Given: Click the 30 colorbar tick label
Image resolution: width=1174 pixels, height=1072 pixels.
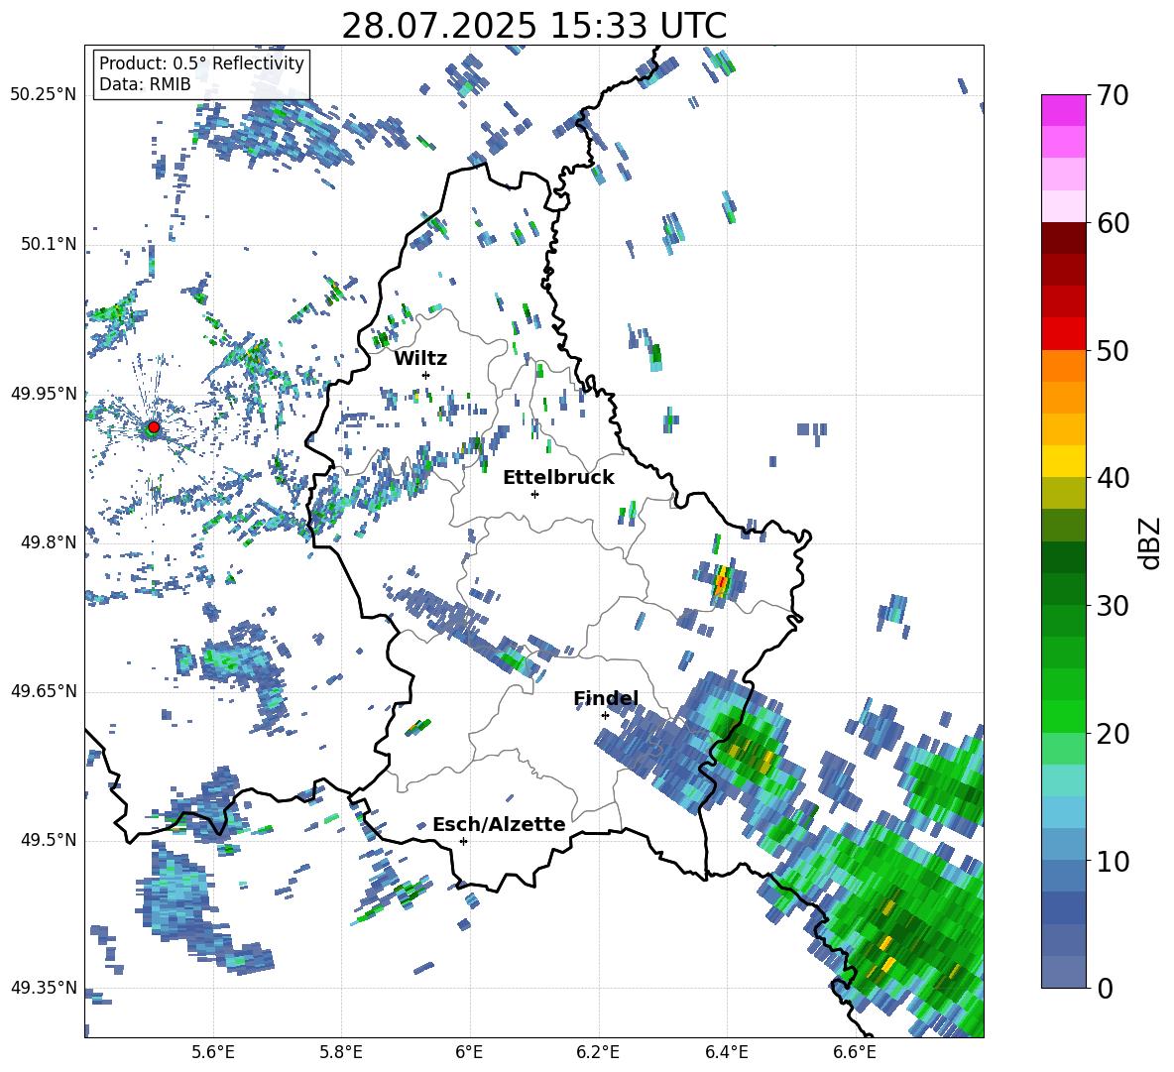Looking at the screenshot, I should tap(1112, 606).
